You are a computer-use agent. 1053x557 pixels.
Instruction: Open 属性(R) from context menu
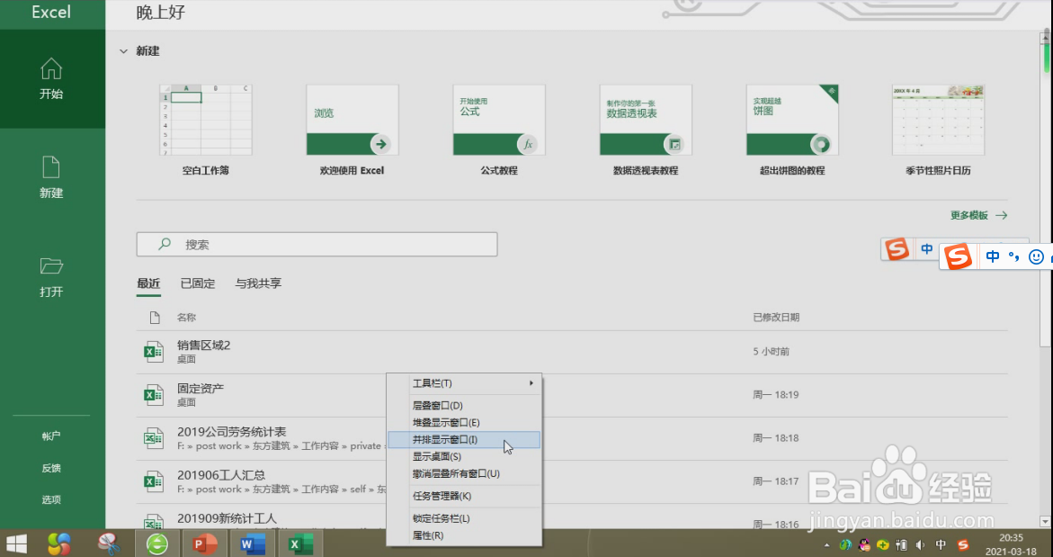click(x=464, y=536)
